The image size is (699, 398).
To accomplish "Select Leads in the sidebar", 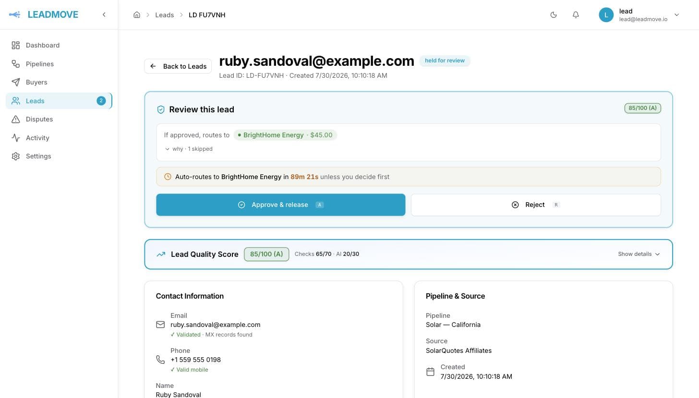I will coord(59,101).
